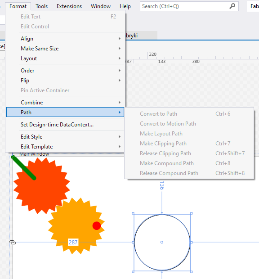Viewport: 259px width, 279px height.
Task: Click Release Clipping Path
Action: [x=189, y=153]
